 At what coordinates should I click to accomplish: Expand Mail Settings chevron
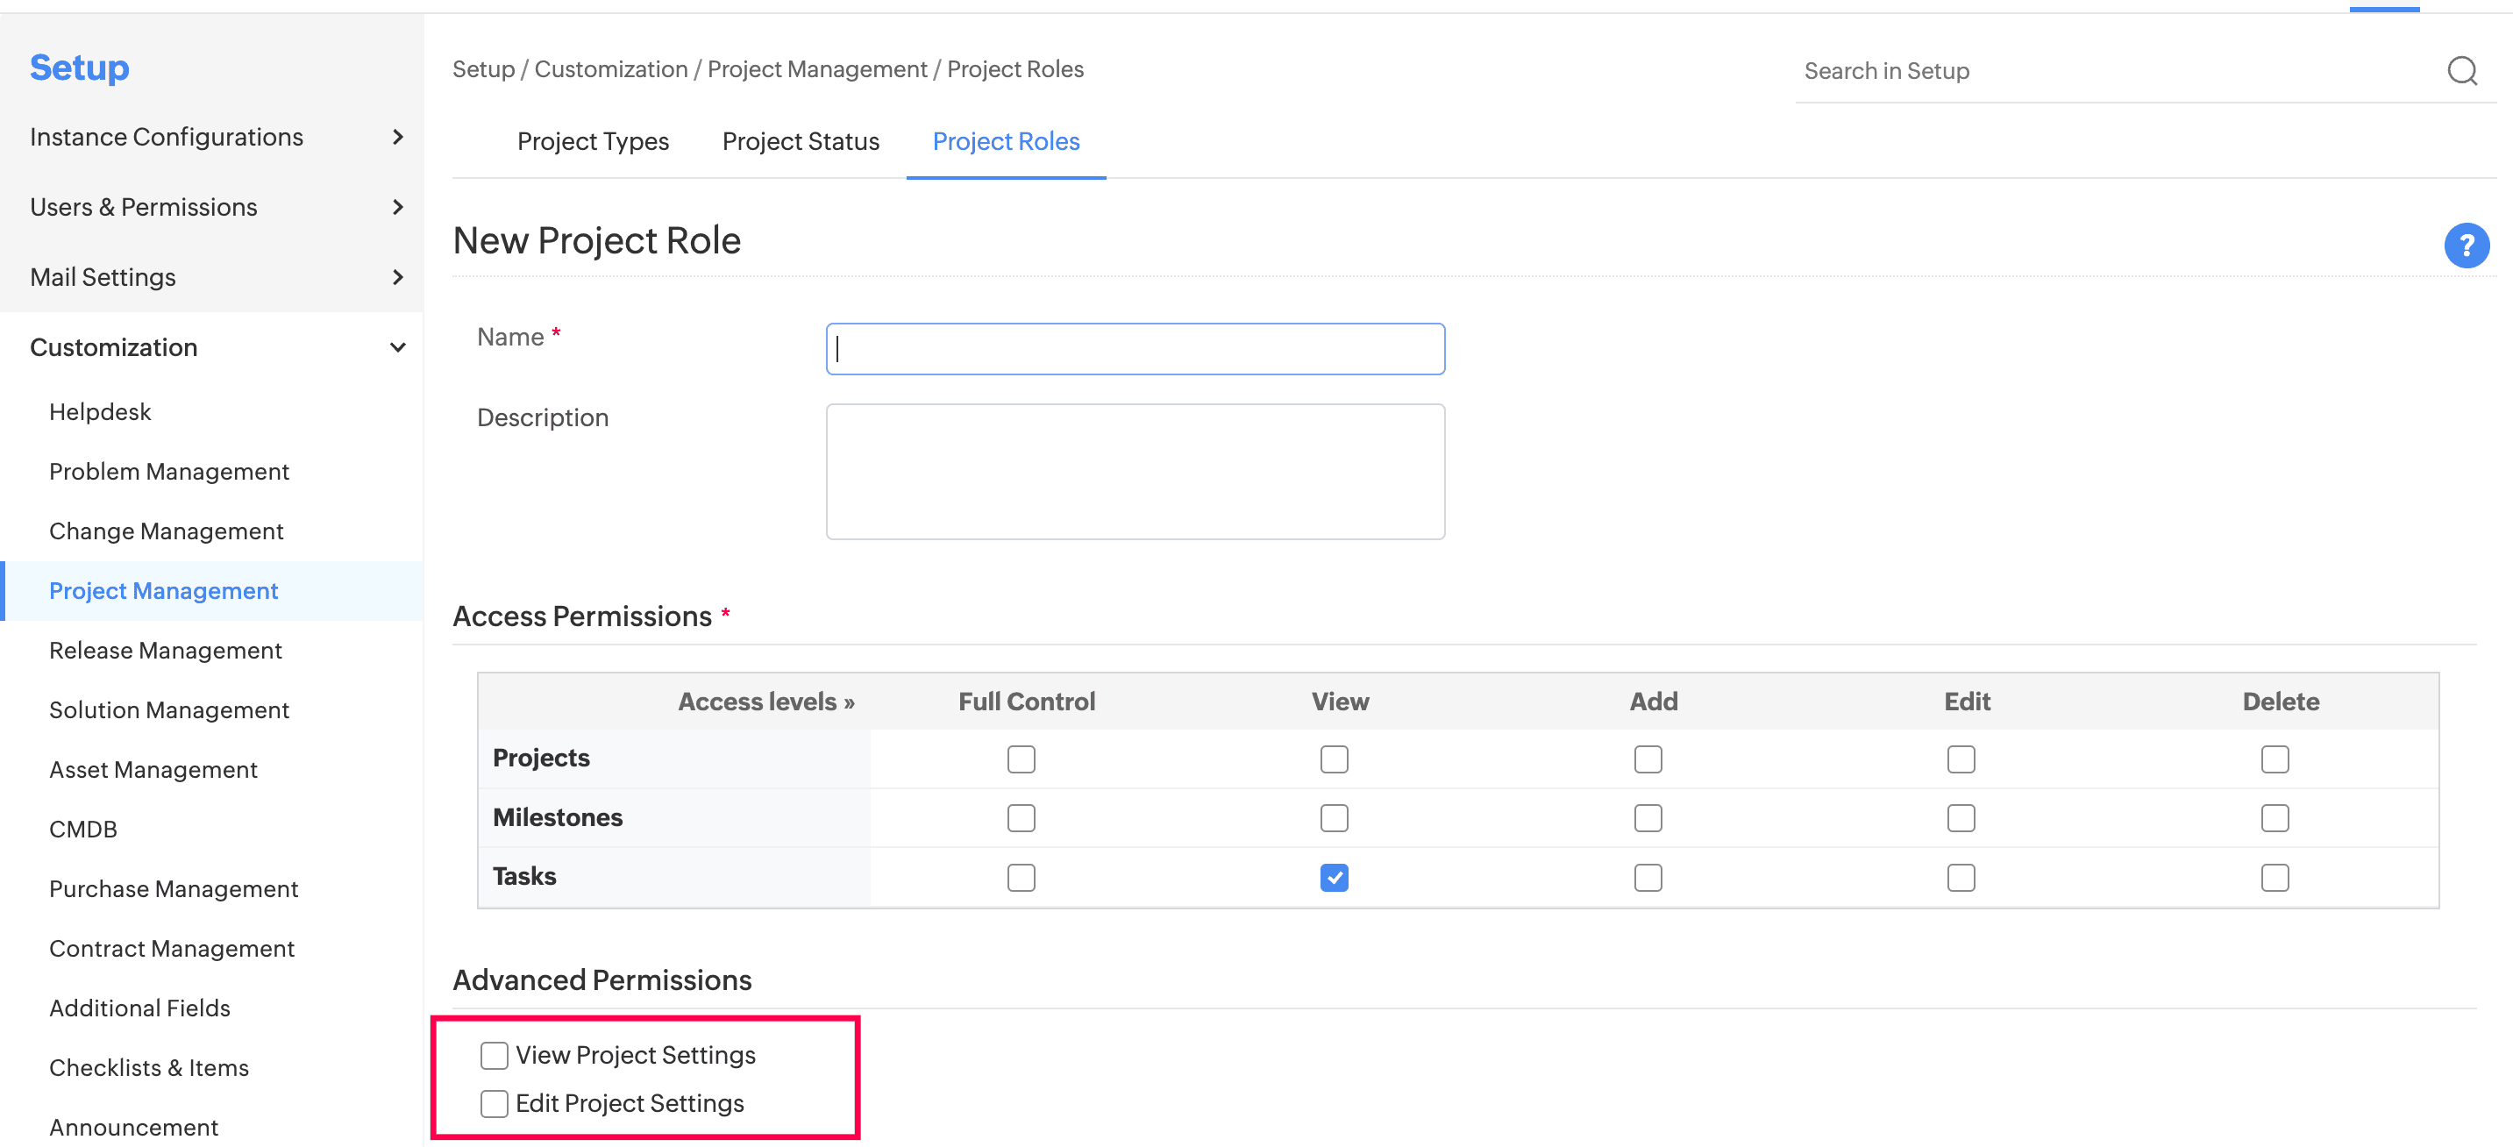click(x=397, y=277)
